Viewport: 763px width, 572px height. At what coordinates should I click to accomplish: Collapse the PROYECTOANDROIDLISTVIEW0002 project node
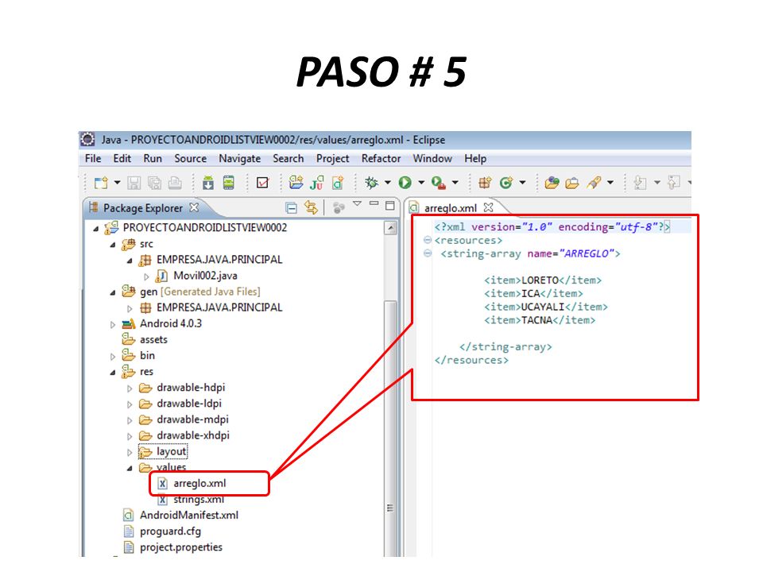96,229
